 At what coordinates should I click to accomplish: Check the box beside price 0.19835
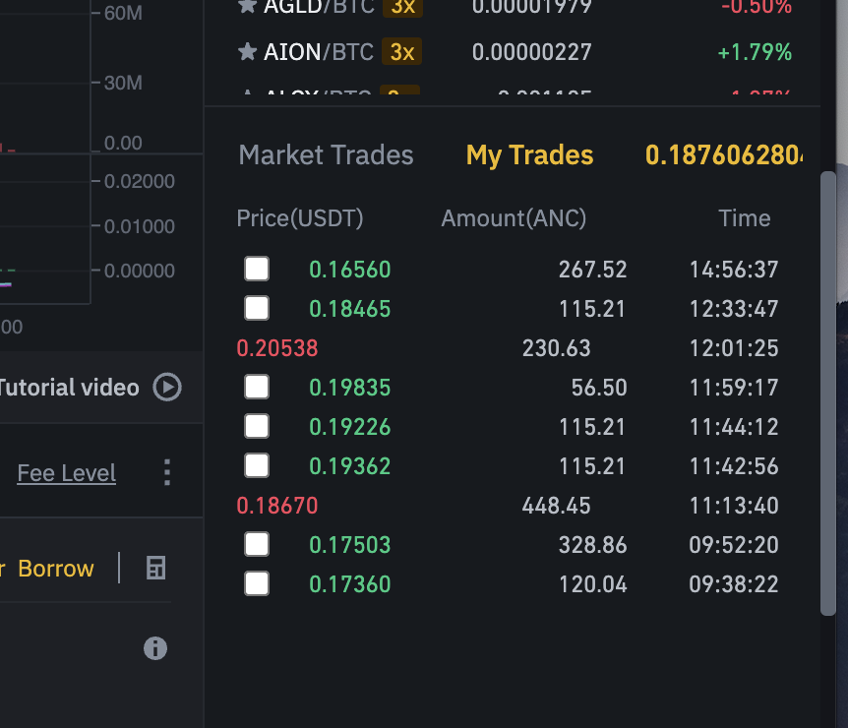(x=256, y=387)
